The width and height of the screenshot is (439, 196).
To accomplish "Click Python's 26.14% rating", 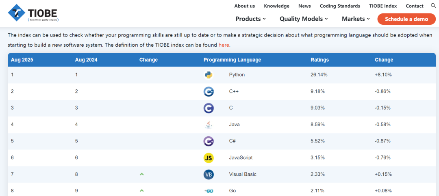I will point(319,75).
